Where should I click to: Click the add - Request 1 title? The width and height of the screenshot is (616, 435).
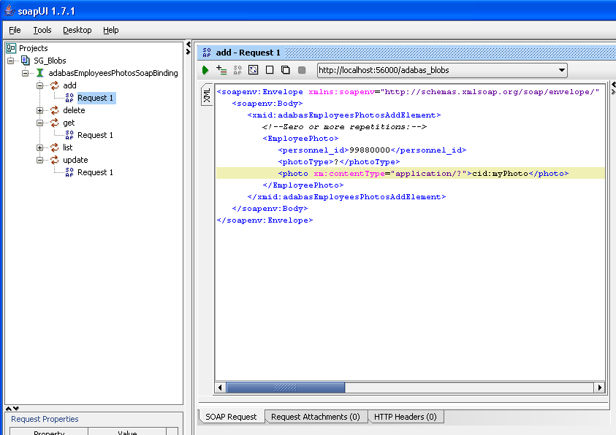pos(248,53)
